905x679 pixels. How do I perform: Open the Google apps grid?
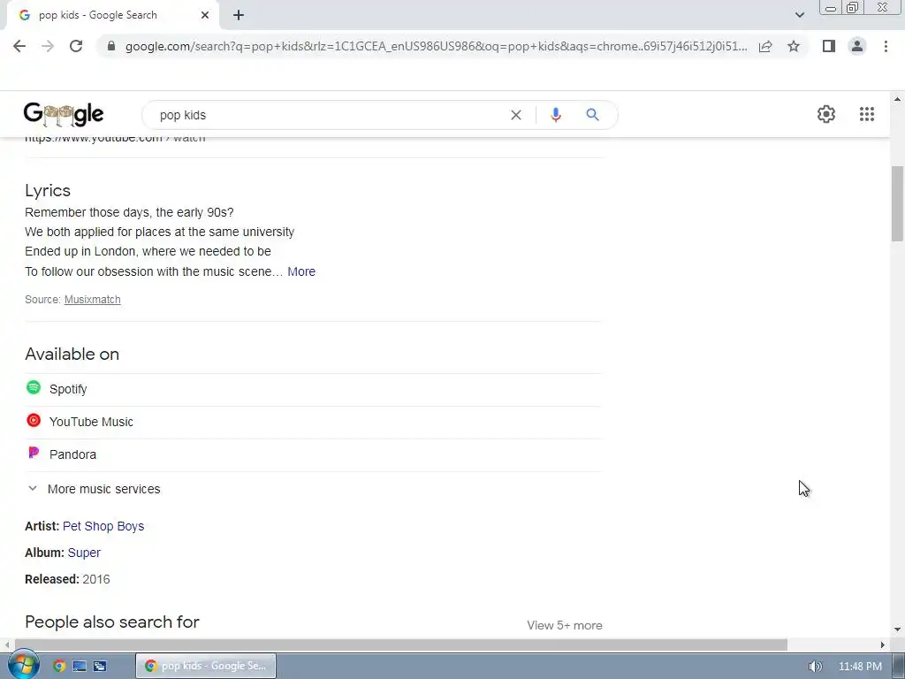click(x=867, y=114)
